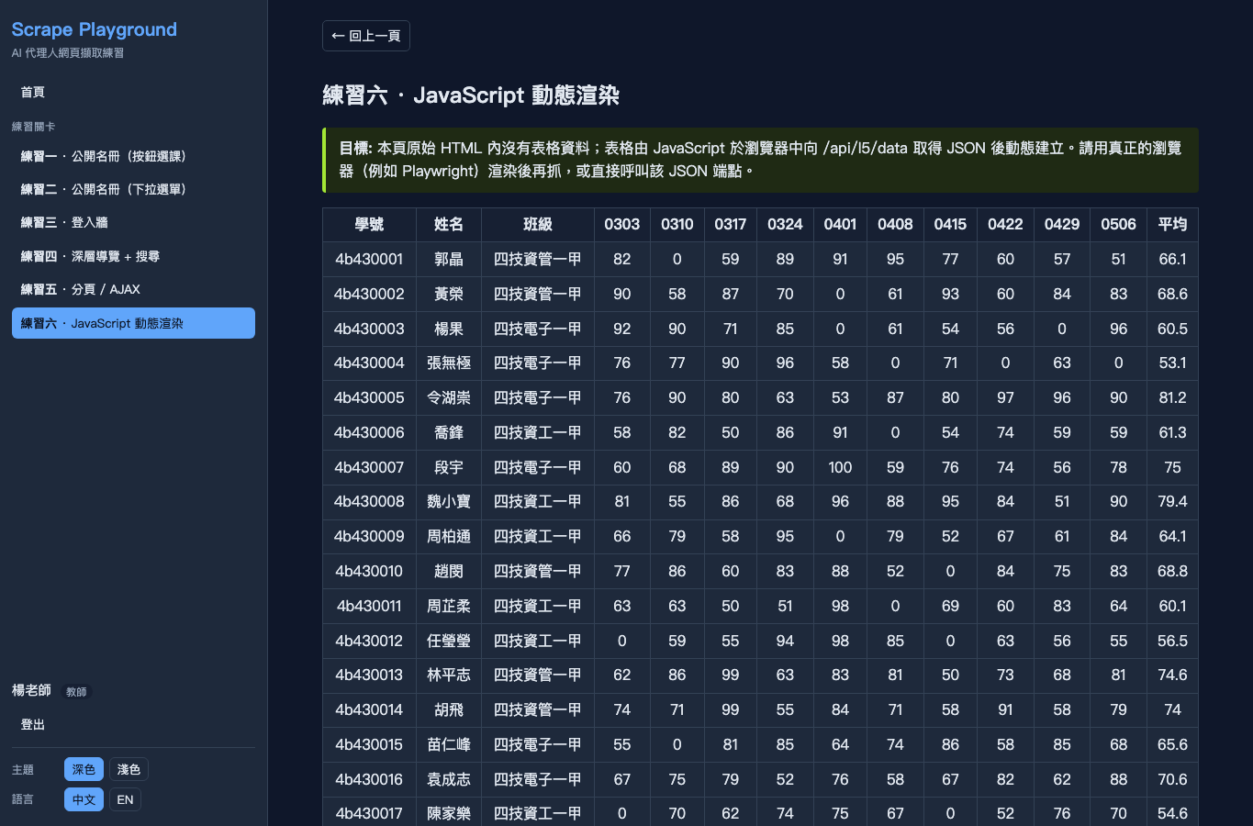Viewport: 1253px width, 826px height.
Task: Click the 0303 column header
Action: click(x=622, y=224)
